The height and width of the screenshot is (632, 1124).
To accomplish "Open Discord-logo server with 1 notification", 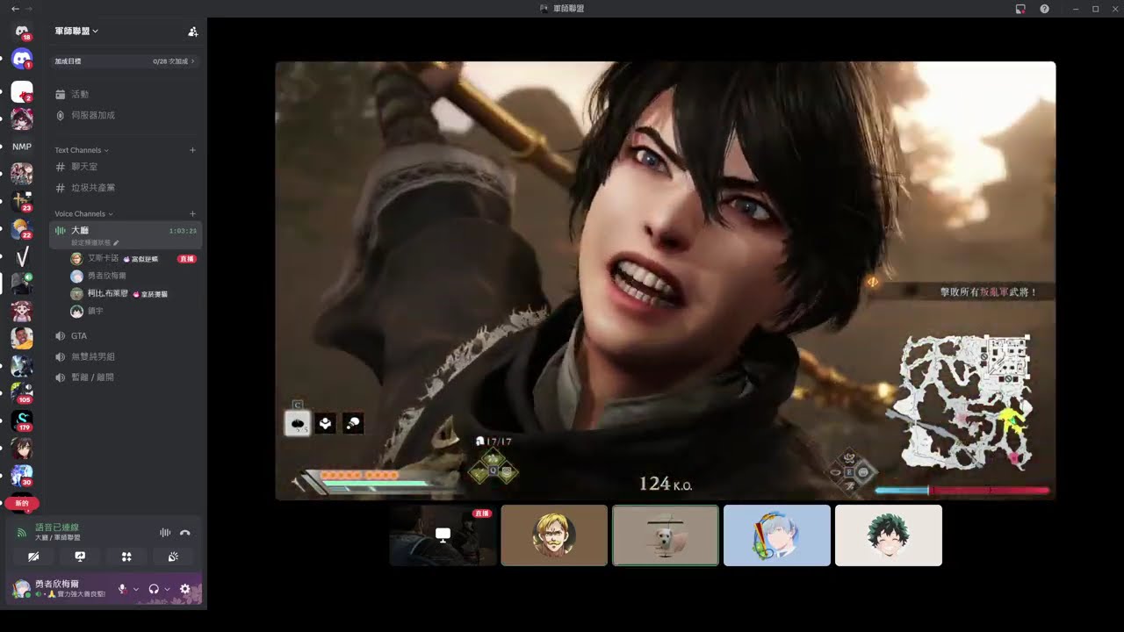I will point(22,60).
